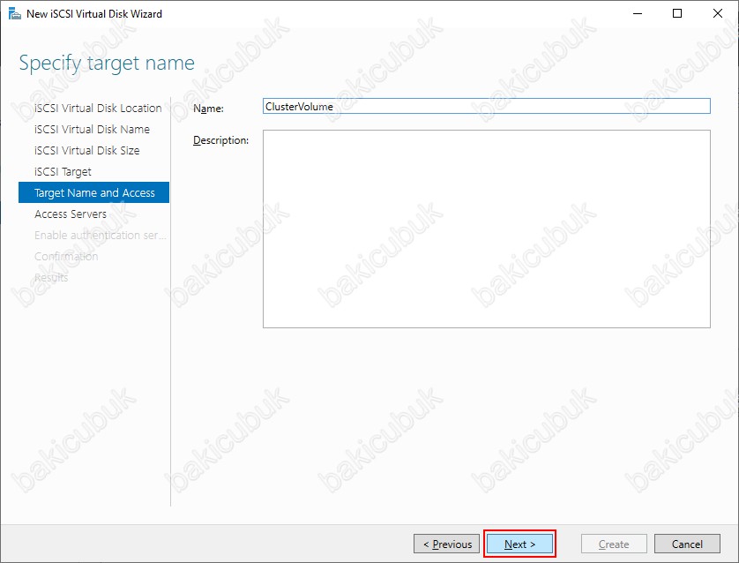Image resolution: width=739 pixels, height=563 pixels.
Task: Click the Cancel button
Action: 687,544
